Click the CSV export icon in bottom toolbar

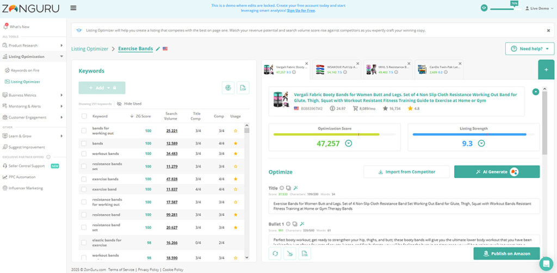coord(305,253)
